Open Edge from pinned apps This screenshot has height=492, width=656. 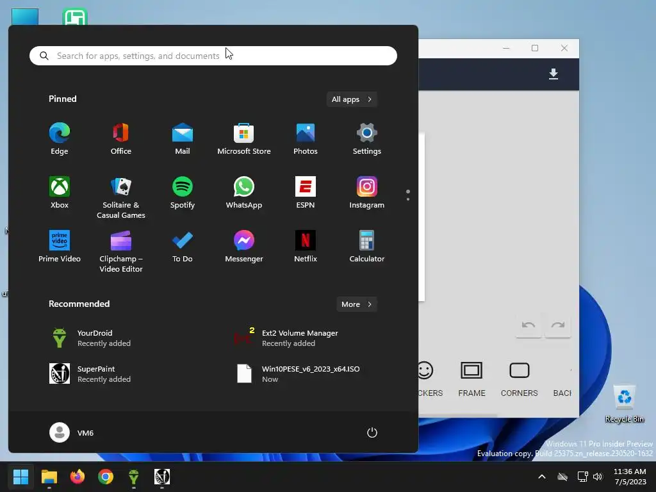[60, 139]
